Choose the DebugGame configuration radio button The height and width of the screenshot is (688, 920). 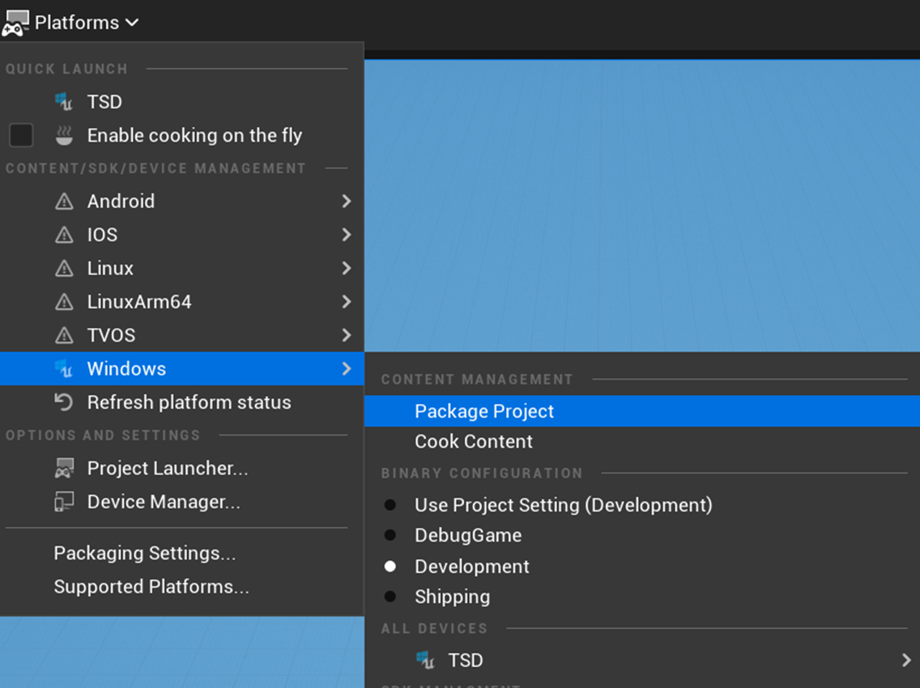pos(390,535)
